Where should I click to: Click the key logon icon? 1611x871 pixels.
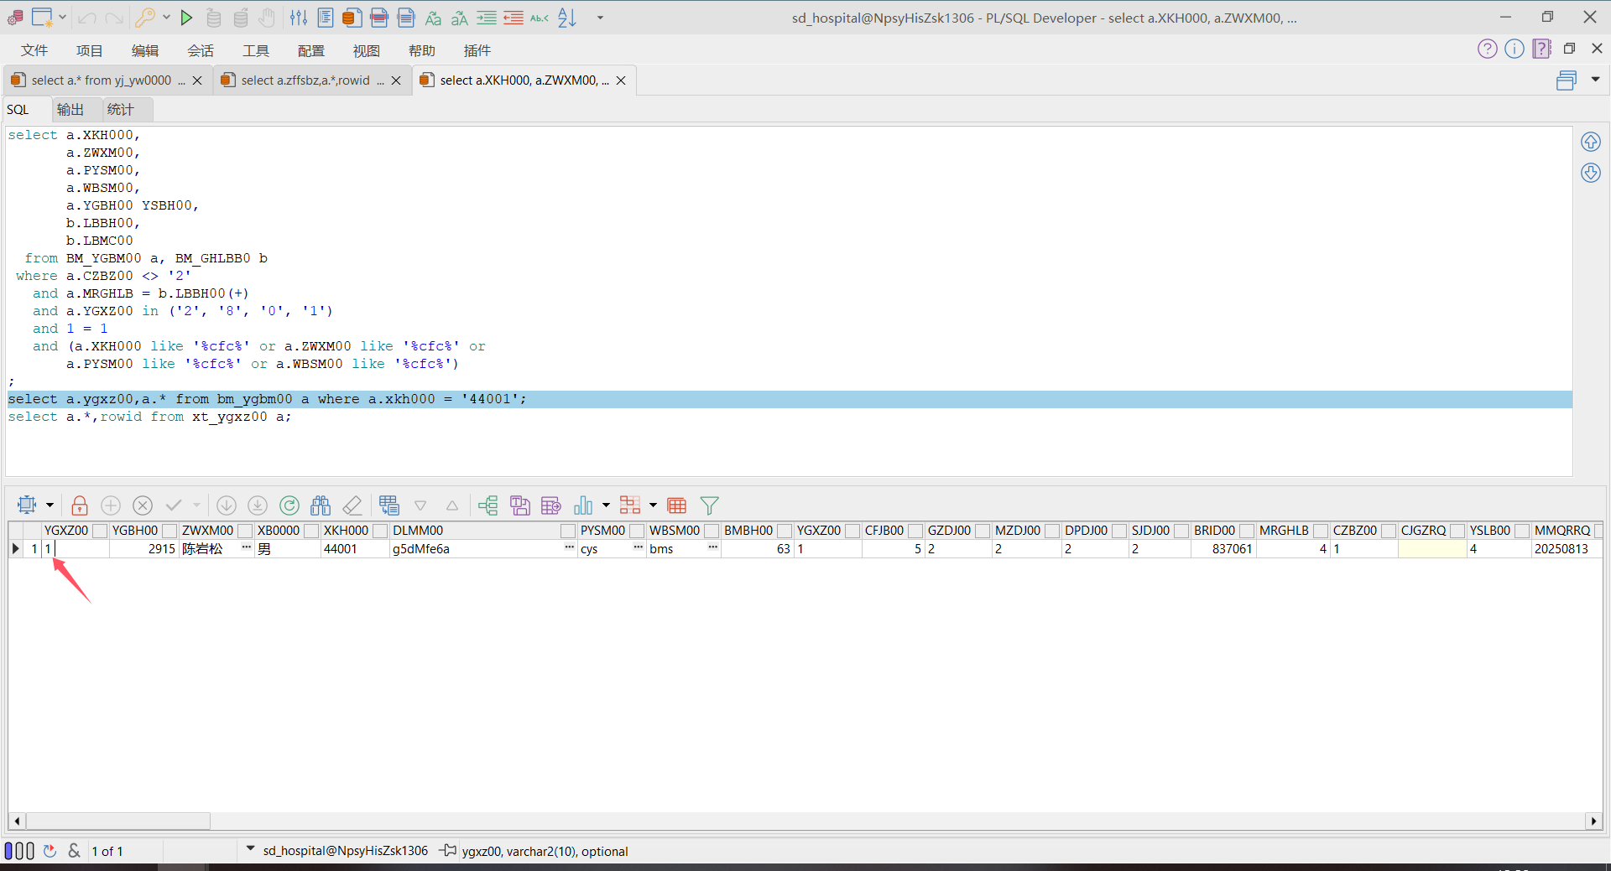(x=145, y=18)
